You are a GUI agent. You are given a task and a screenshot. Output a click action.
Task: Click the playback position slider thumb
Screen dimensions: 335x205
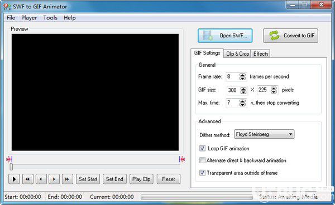click(11, 167)
